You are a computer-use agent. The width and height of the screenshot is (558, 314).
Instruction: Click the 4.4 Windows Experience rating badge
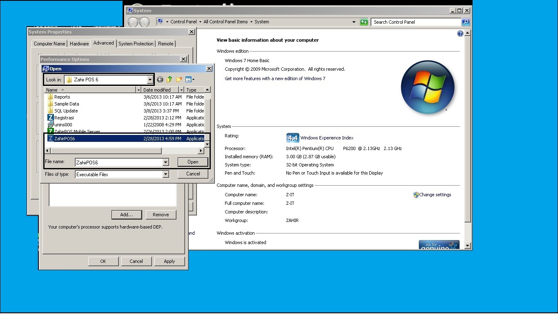pyautogui.click(x=292, y=138)
